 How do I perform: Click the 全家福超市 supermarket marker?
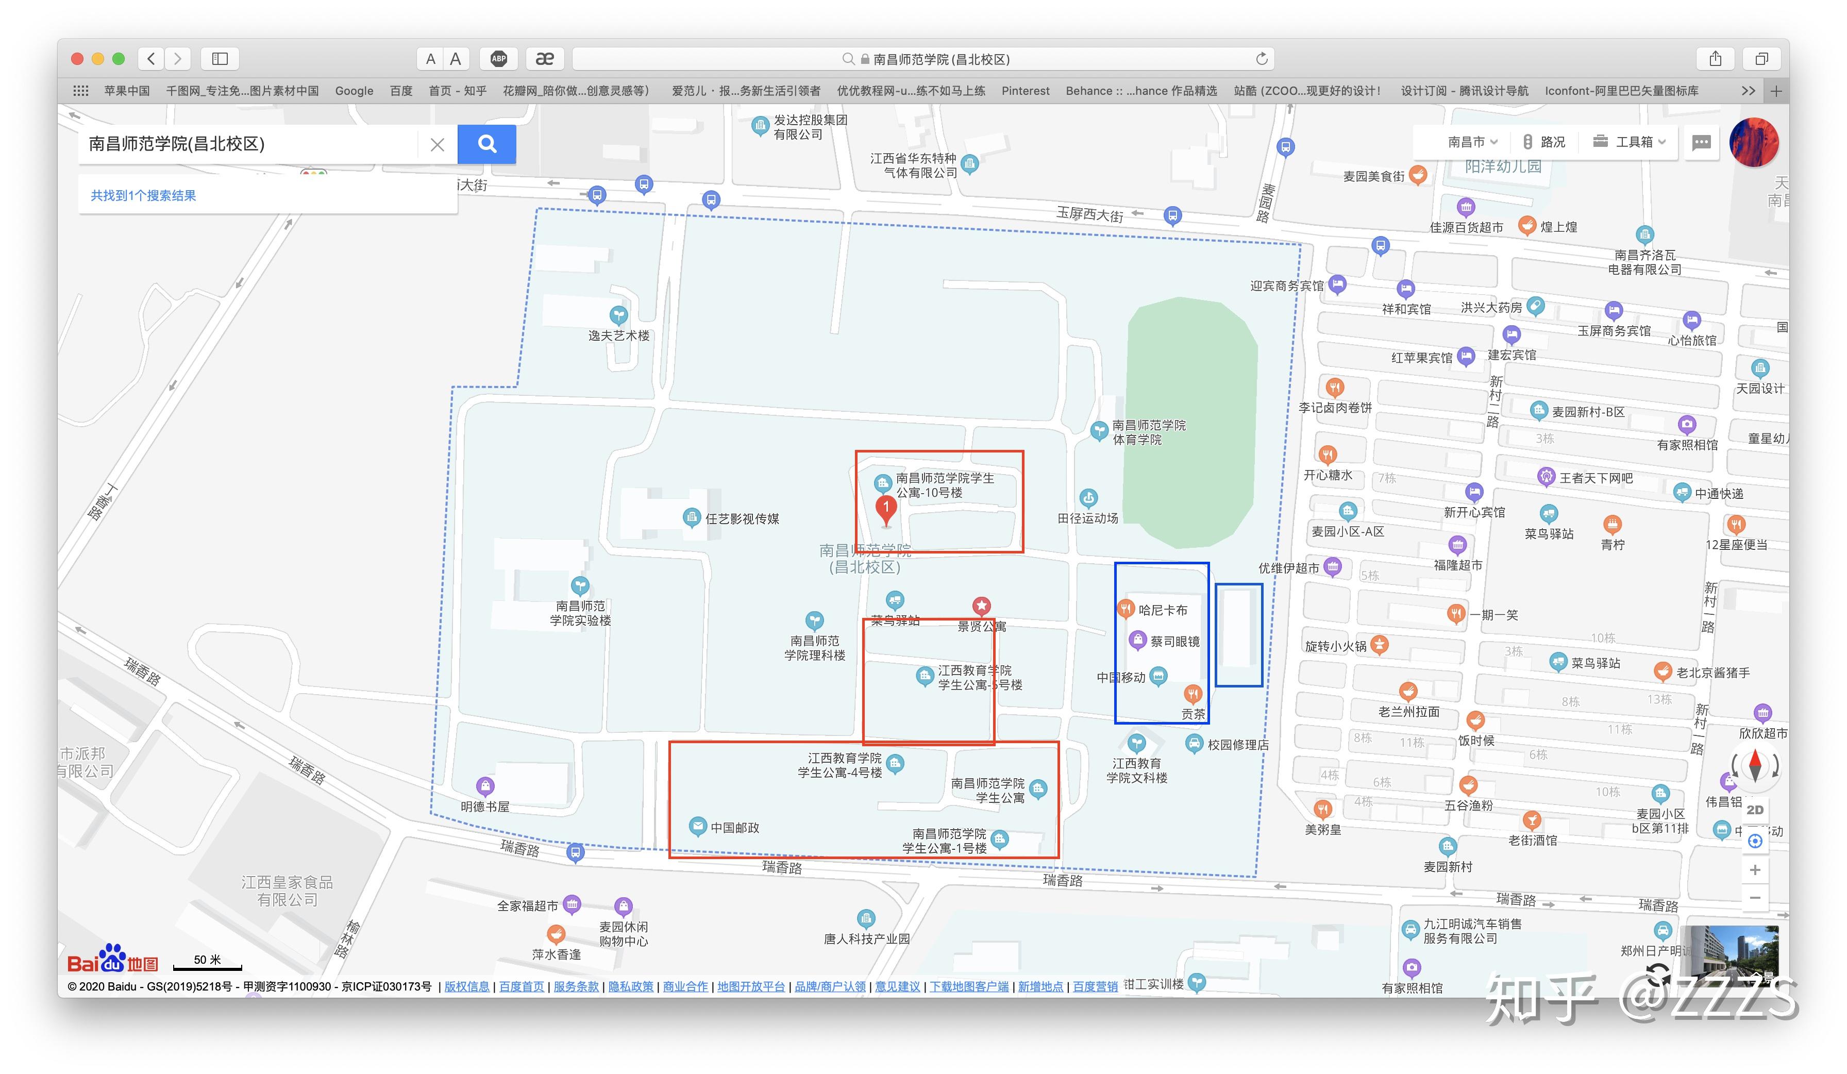[572, 904]
